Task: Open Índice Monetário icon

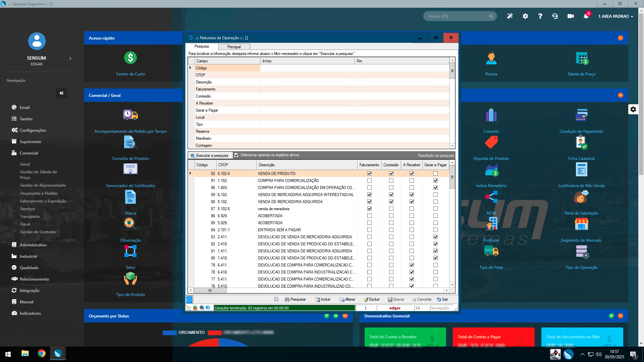Action: 492,170
